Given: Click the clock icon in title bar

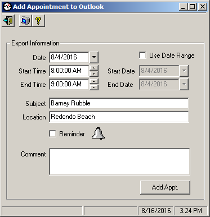Looking at the screenshot, I should click(x=7, y=7).
